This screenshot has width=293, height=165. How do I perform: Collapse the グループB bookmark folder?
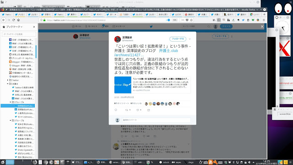click(x=11, y=121)
